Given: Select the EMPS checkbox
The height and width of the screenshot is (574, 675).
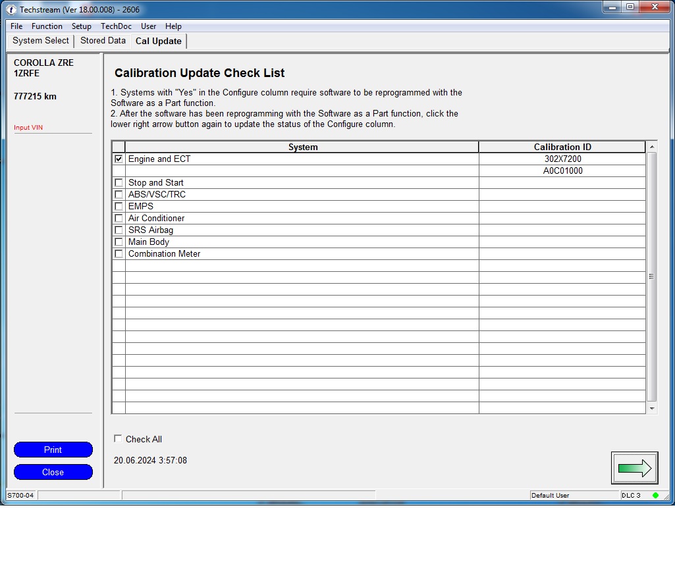Looking at the screenshot, I should pos(119,206).
